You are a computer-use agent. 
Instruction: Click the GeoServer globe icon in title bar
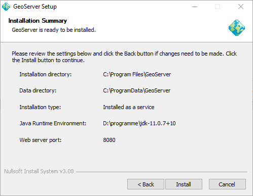(6, 7)
